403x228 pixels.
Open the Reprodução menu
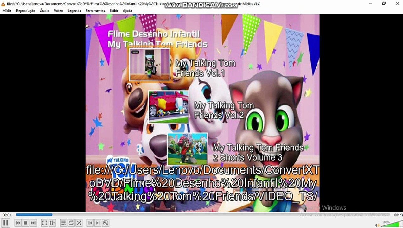pyautogui.click(x=25, y=10)
